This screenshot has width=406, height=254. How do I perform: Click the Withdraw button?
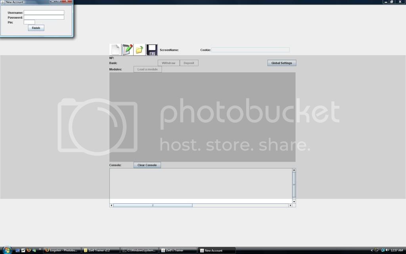(x=169, y=63)
